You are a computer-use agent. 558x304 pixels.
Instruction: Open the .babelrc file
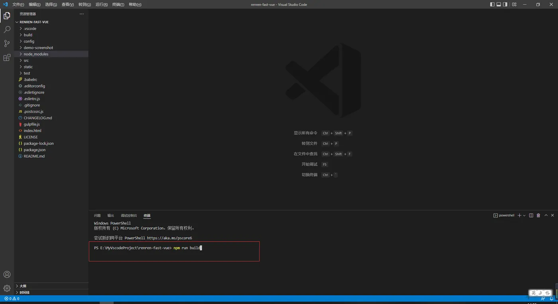click(x=51, y=80)
